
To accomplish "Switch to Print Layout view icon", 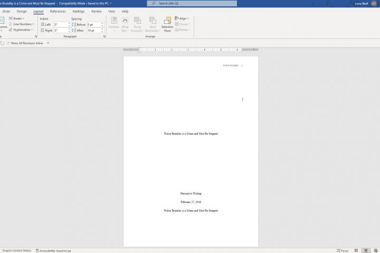I will pos(366,250).
